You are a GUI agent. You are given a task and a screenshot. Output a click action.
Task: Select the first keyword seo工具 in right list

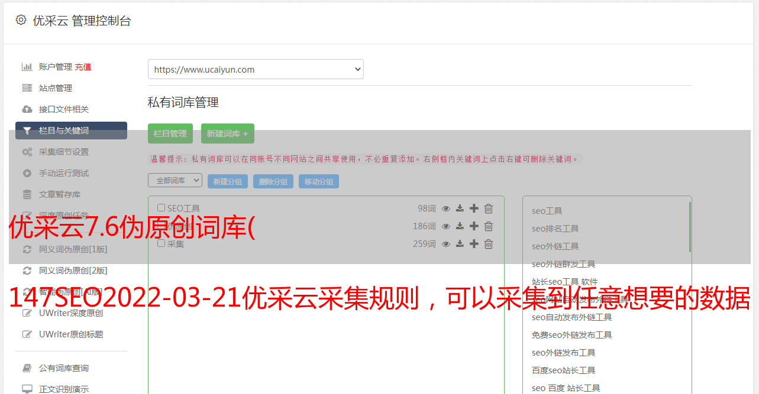point(547,211)
